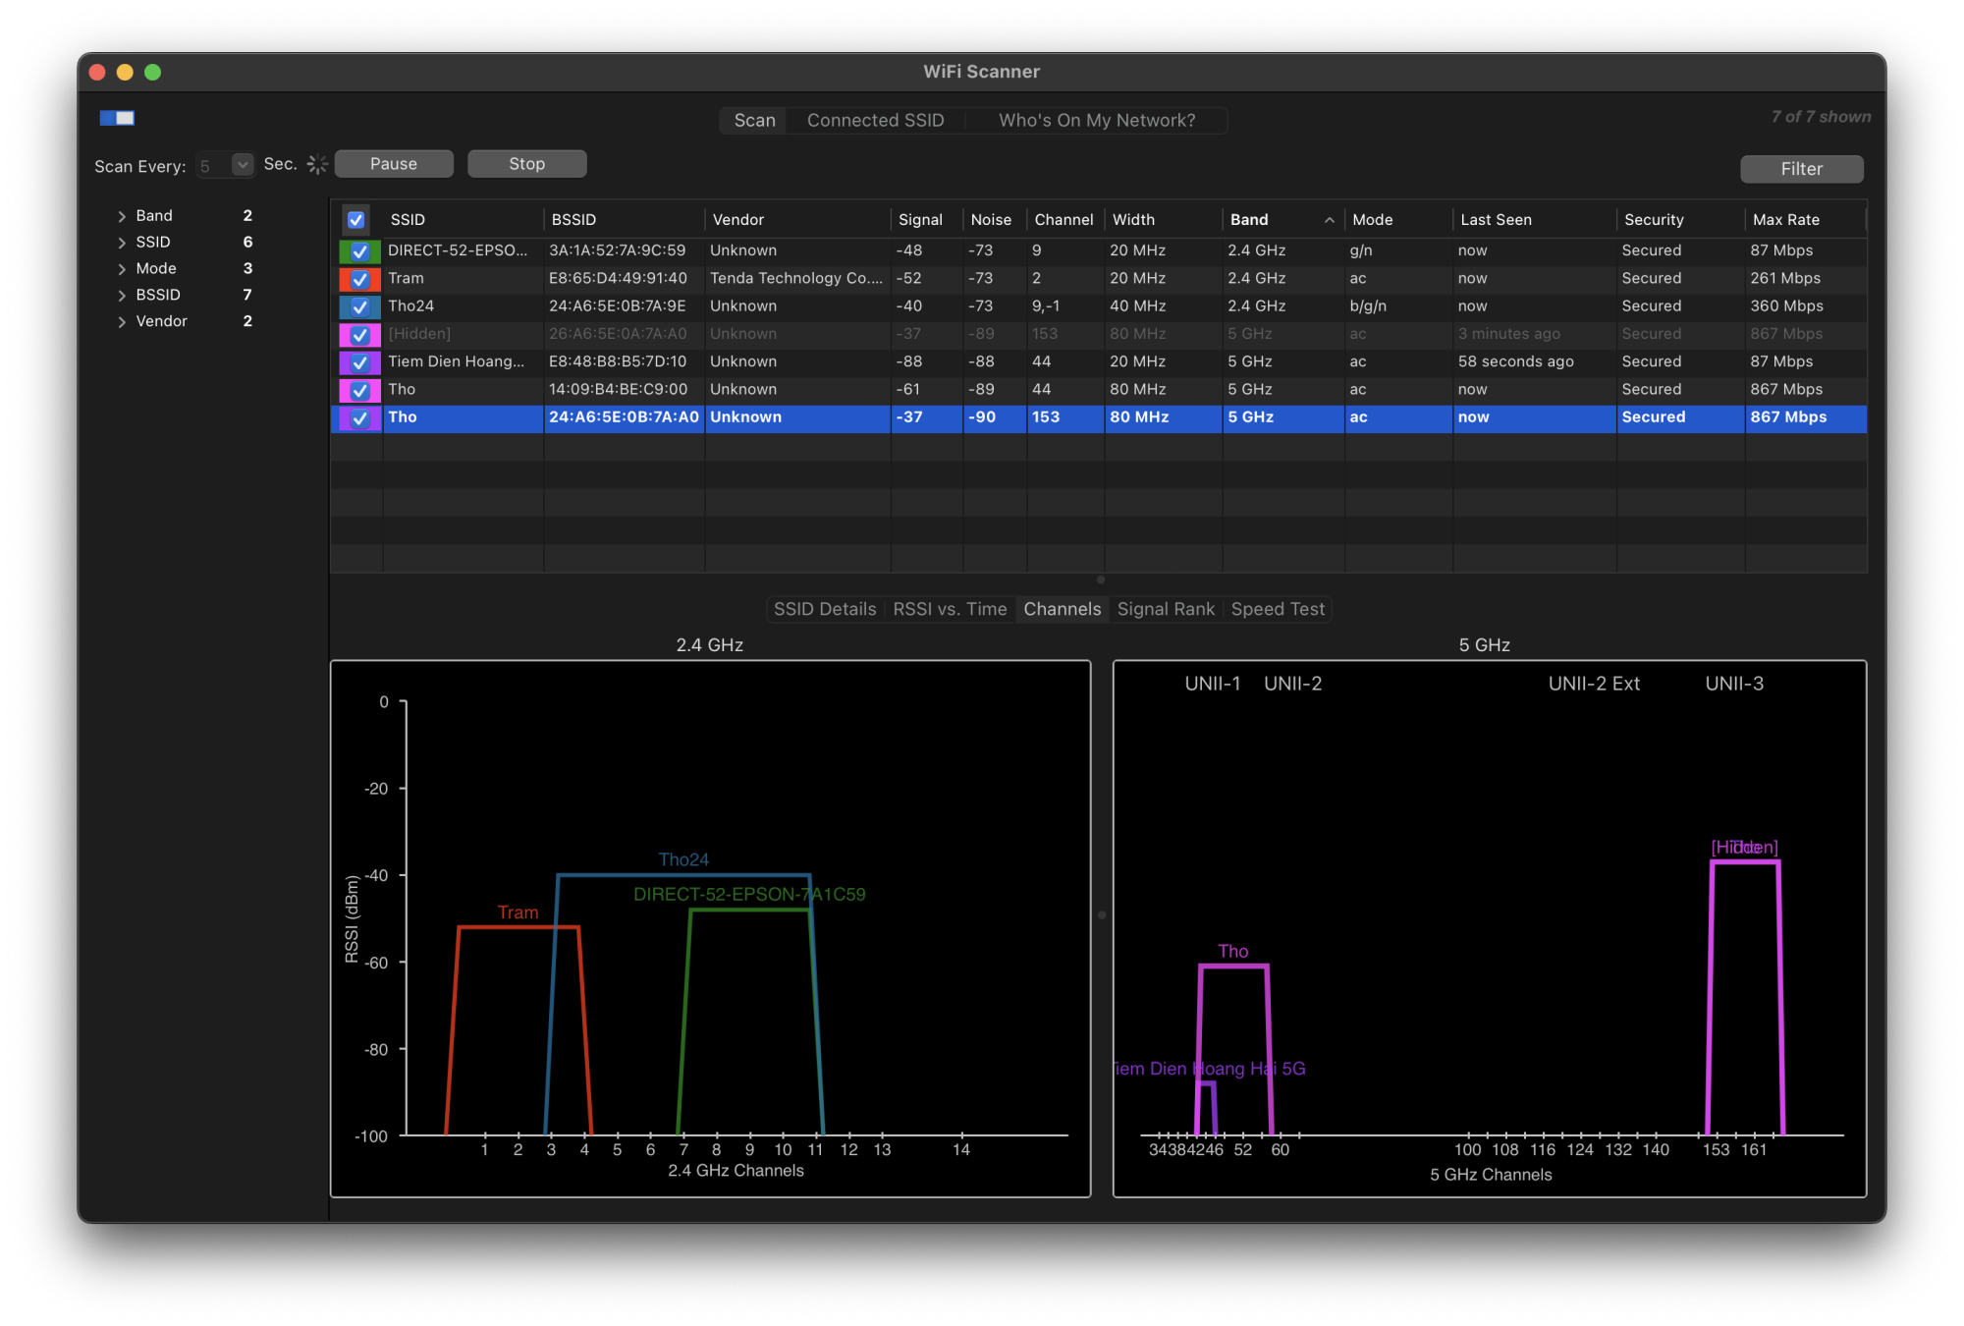Viewport: 1964px width, 1326px height.
Task: Click the split handle dot below table
Action: tap(1101, 580)
